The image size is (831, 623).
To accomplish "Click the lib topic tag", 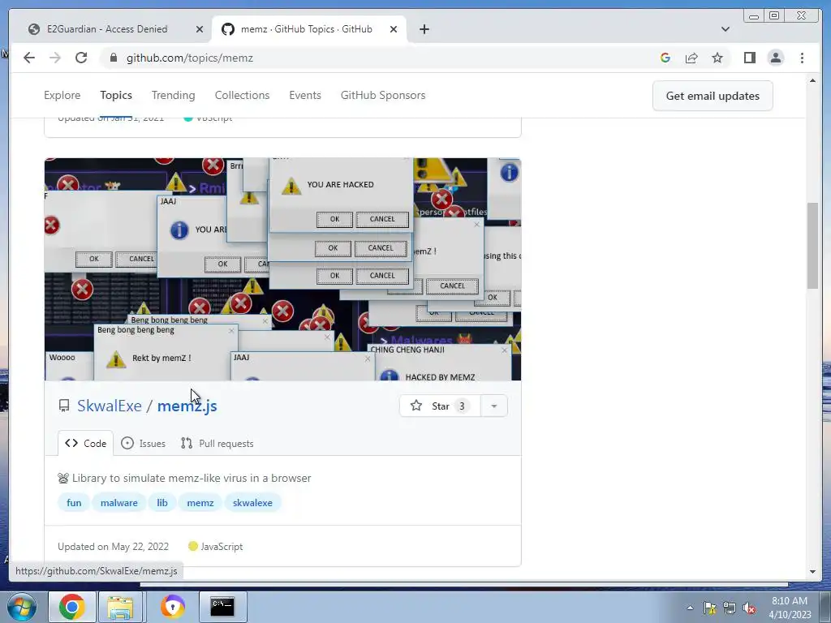I will tap(162, 503).
